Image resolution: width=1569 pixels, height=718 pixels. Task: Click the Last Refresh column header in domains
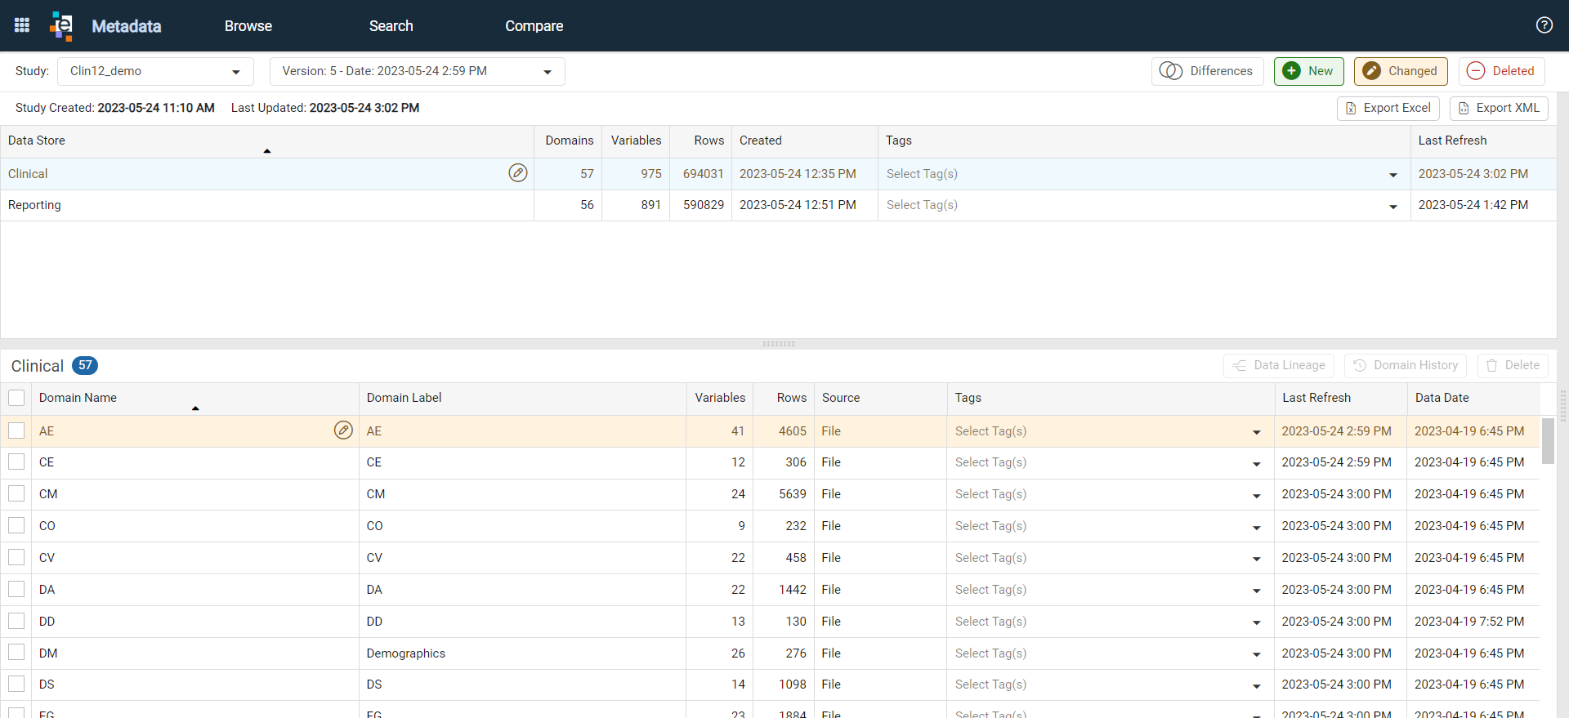pos(1340,398)
